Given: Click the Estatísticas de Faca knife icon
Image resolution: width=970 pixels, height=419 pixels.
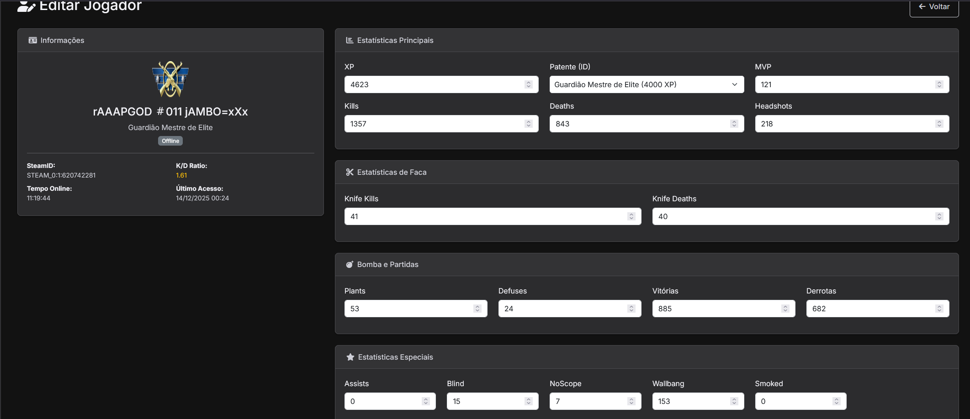Looking at the screenshot, I should click(x=350, y=172).
